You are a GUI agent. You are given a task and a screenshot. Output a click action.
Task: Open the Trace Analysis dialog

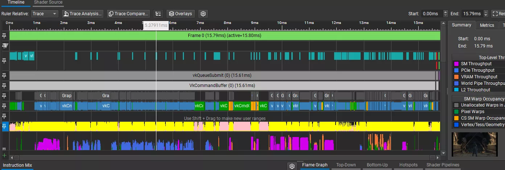pyautogui.click(x=82, y=14)
